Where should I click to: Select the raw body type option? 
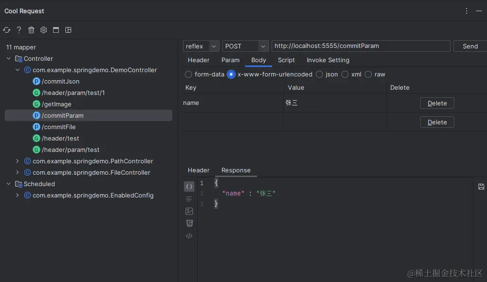368,75
